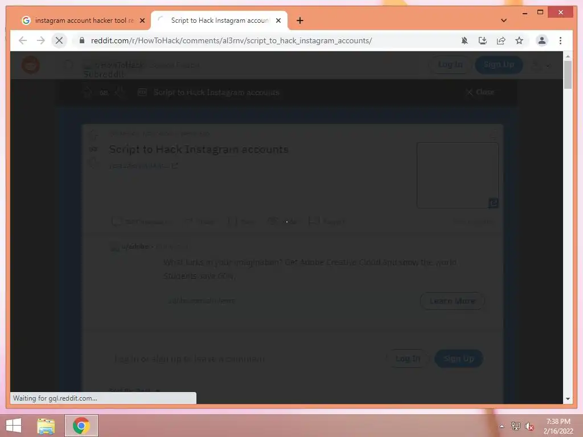The height and width of the screenshot is (437, 583).
Task: Upvote the post beside the title
Action: click(x=93, y=135)
